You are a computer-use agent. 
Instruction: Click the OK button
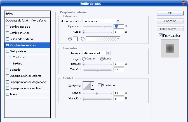[170, 13]
